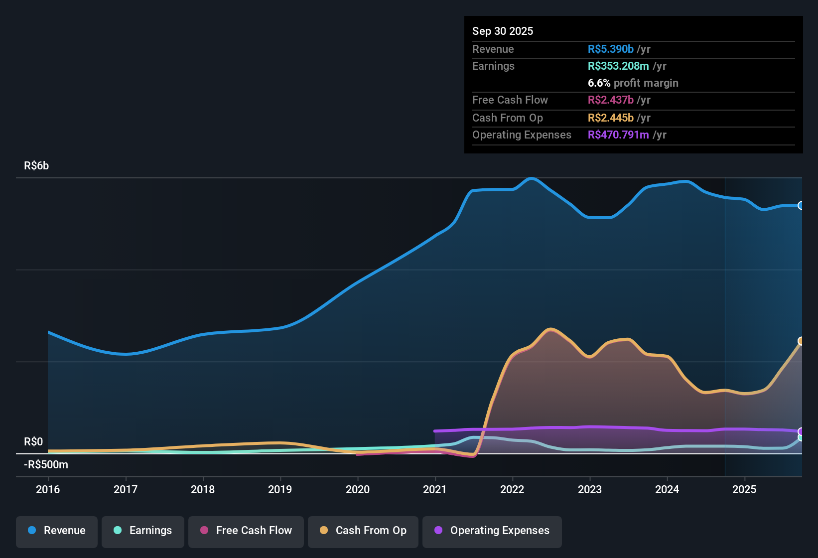Click the R$5.390b revenue value in tooltip
This screenshot has width=818, height=558.
tap(611, 49)
